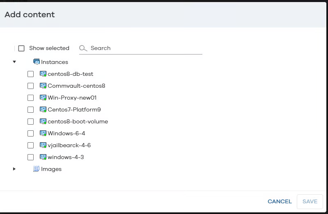The image size is (328, 214).
Task: Check the centos8-boot-volume checkbox
Action: click(30, 122)
